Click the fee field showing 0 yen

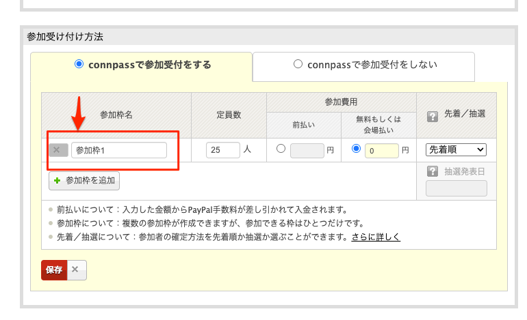tap(382, 151)
